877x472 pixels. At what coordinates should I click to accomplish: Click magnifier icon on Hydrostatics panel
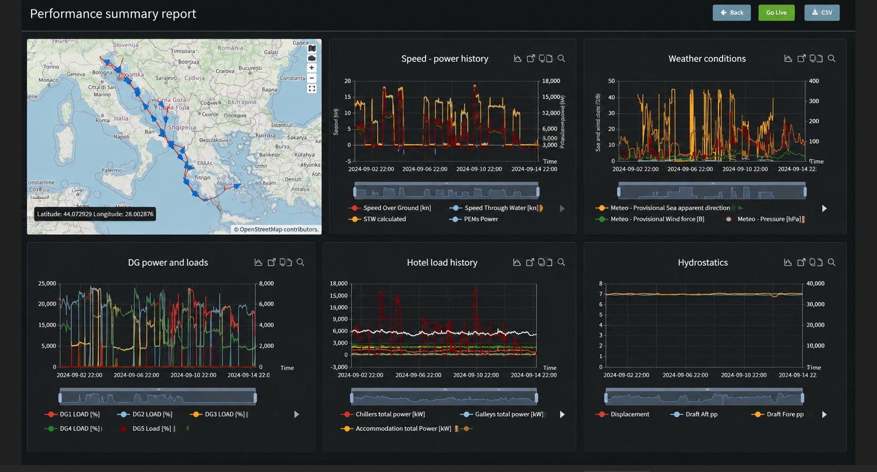[x=832, y=262]
